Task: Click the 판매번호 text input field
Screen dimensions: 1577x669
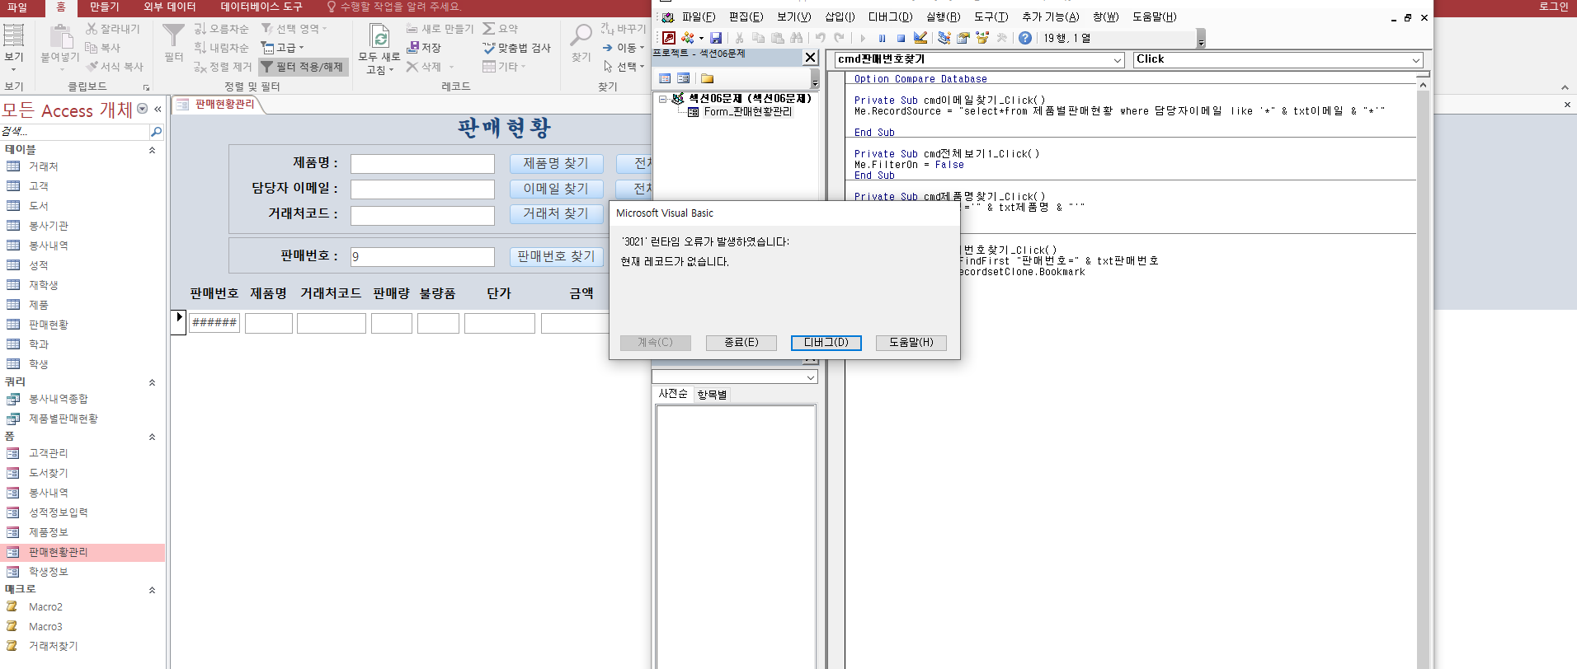Action: [x=422, y=256]
